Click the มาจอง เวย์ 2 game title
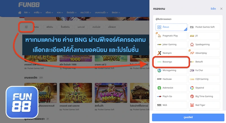This screenshot has height=123, width=226. (x=101, y=64)
